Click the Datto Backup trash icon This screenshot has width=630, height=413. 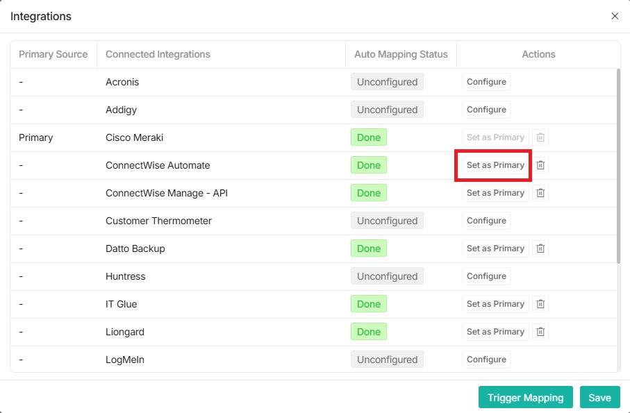click(540, 248)
